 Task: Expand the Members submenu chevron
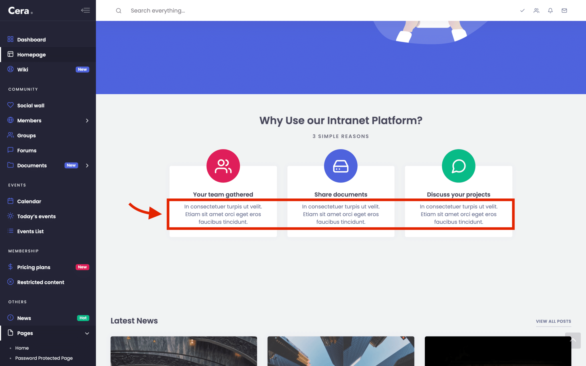click(x=87, y=120)
